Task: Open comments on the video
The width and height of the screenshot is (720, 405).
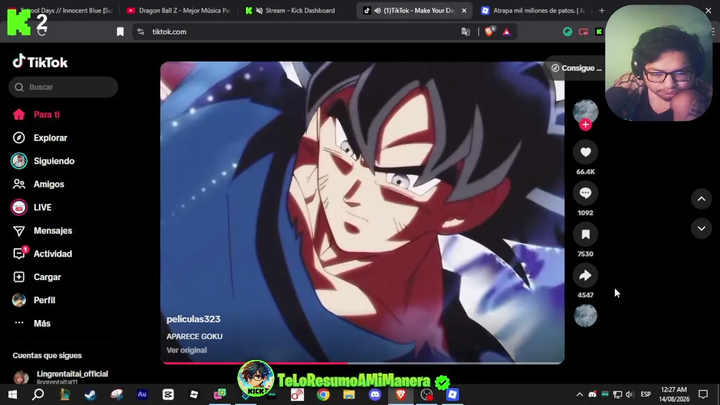Action: click(x=586, y=193)
